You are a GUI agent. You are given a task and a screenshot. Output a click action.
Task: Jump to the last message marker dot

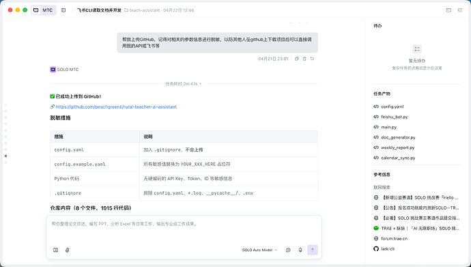pos(5,163)
